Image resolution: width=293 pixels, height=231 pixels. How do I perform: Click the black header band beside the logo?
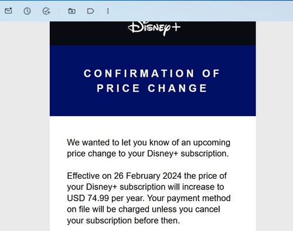219,33
